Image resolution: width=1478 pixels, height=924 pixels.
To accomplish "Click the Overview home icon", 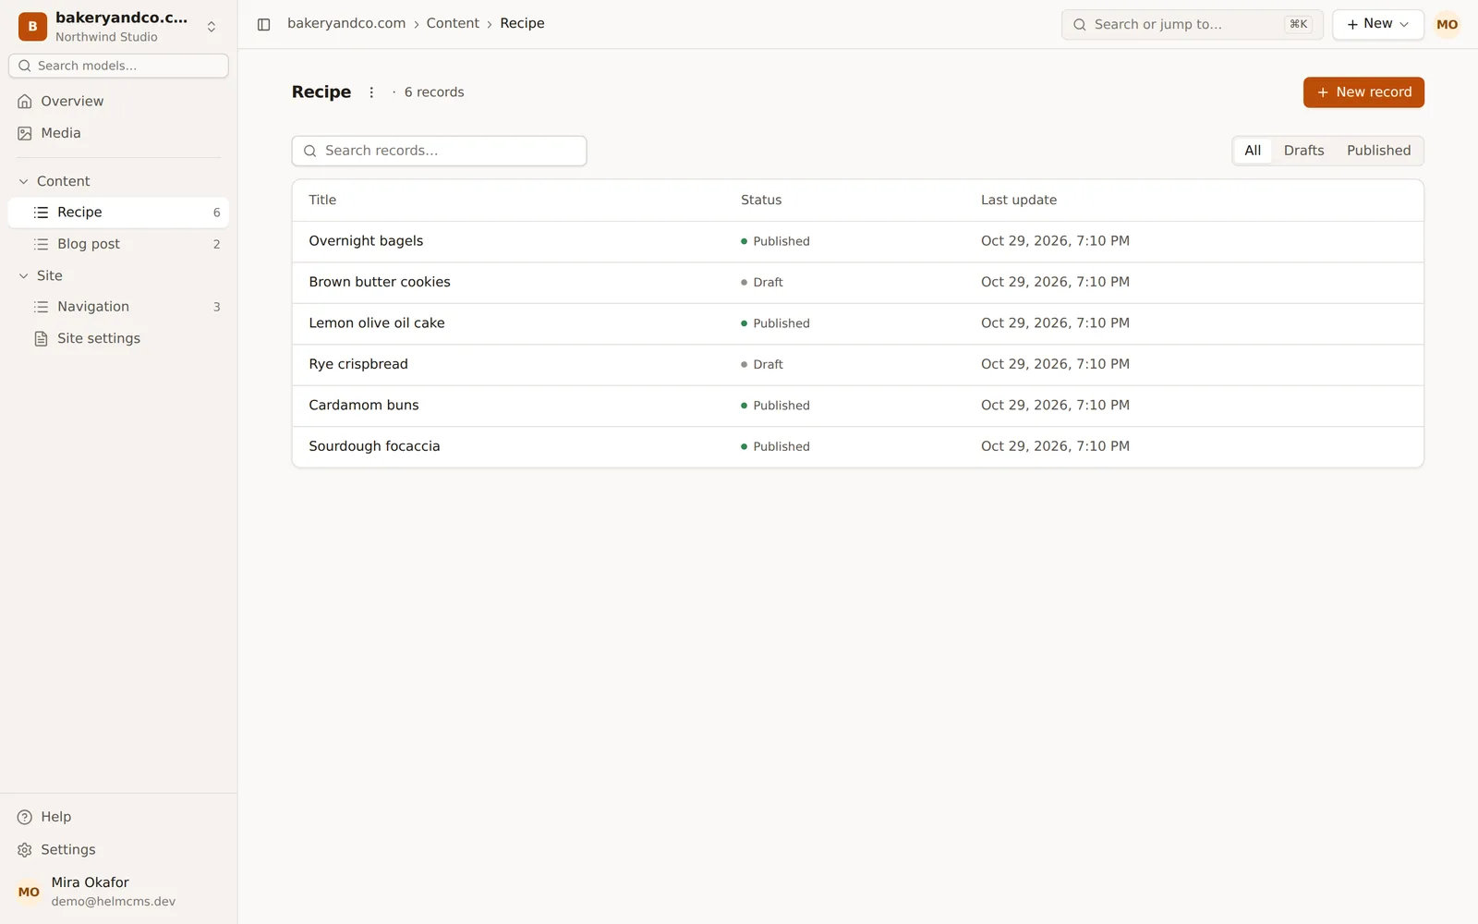I will point(25,102).
